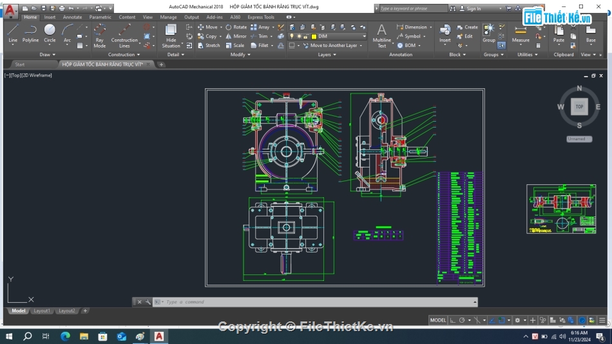Toggle group selection on/off in Groups panel
The width and height of the screenshot is (612, 344).
(x=502, y=46)
